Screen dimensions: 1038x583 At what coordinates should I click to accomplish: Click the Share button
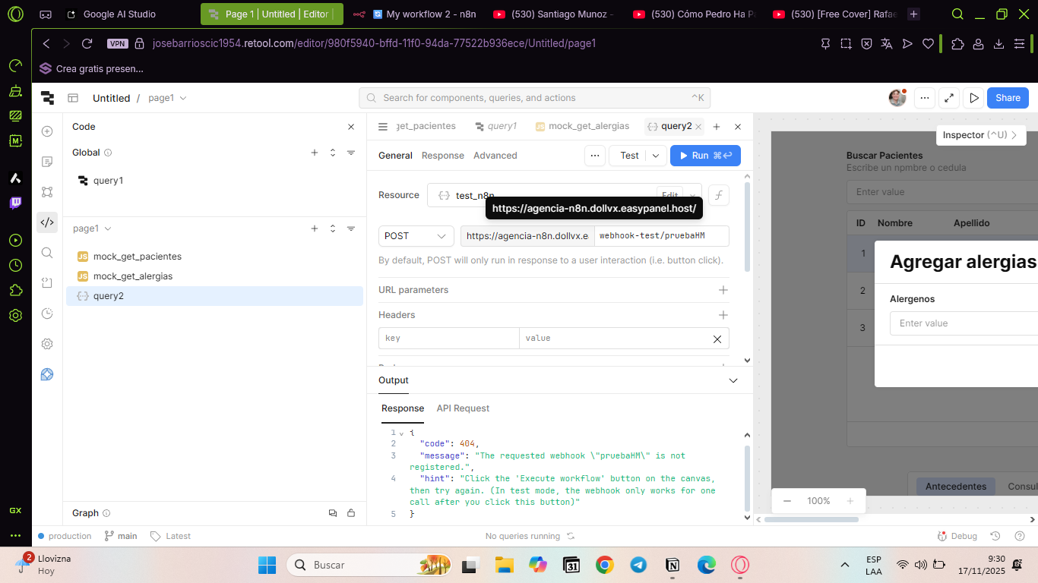coord(1008,97)
